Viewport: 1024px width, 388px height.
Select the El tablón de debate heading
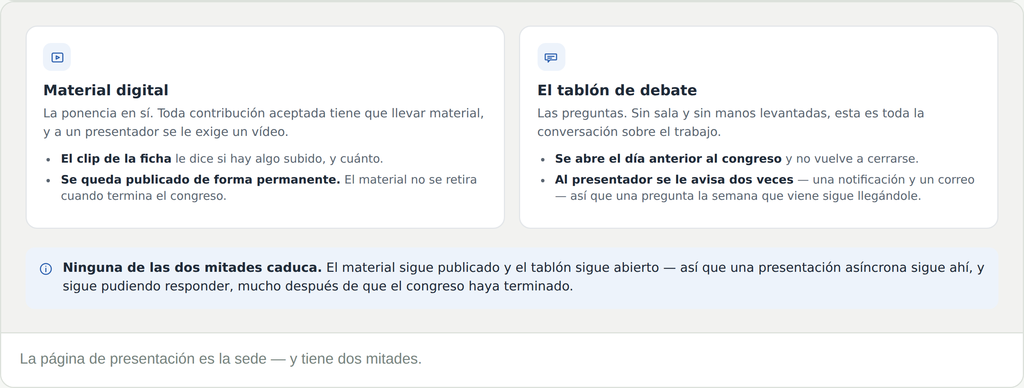pos(617,90)
